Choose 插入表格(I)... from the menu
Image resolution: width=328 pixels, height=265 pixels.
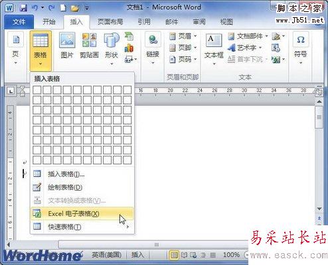pyautogui.click(x=82, y=174)
